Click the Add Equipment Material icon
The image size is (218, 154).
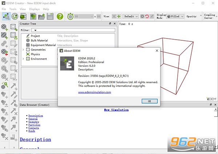[x=5, y=36]
